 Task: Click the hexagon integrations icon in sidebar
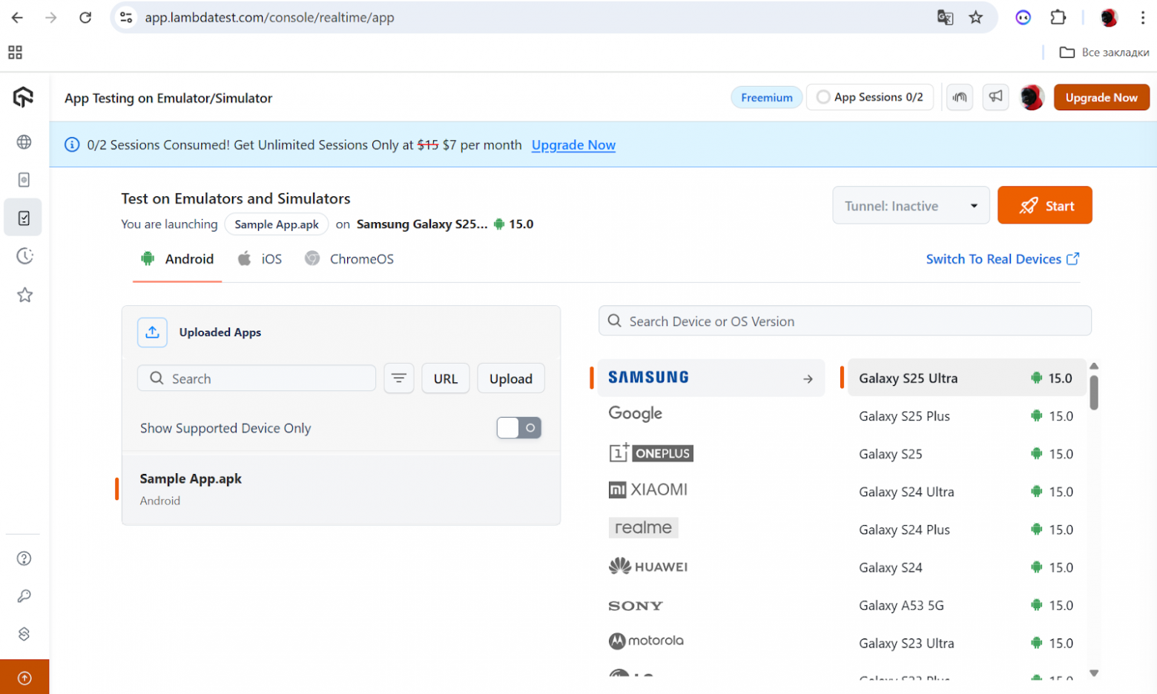coord(24,634)
